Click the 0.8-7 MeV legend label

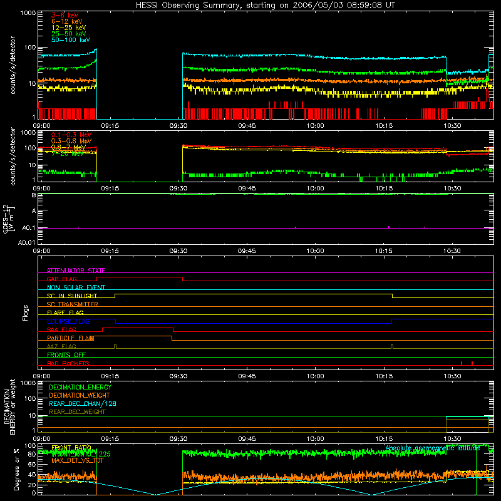(x=68, y=147)
